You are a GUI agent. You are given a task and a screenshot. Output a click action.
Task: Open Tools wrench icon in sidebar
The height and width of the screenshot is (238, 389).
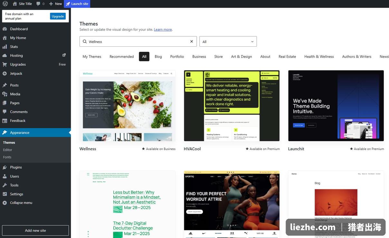(x=5, y=185)
